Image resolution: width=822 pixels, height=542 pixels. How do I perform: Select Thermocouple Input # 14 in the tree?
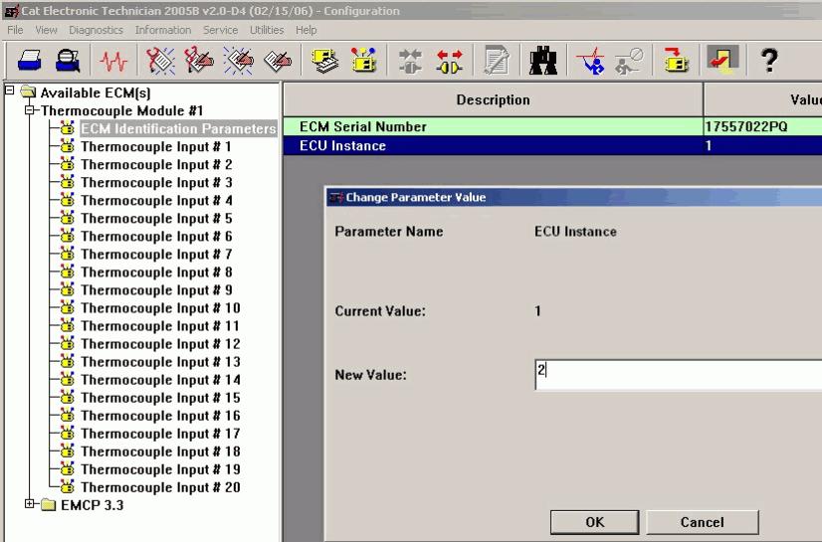pos(160,380)
